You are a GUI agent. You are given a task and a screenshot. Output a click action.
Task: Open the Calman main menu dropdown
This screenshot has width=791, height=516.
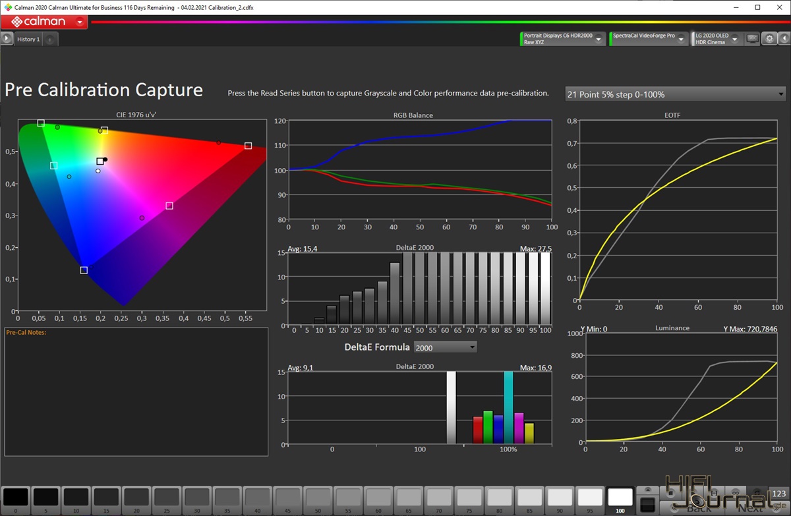click(80, 22)
